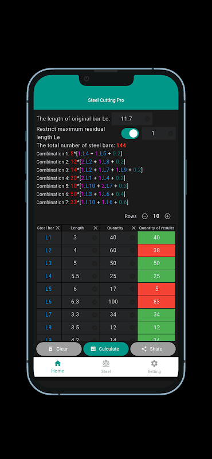The image size is (212, 459).
Task: Clear L7 length value icon
Action: [95, 314]
